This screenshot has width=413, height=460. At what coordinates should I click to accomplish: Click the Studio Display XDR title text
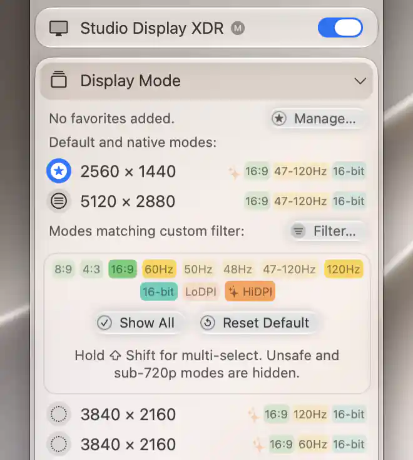click(x=152, y=29)
